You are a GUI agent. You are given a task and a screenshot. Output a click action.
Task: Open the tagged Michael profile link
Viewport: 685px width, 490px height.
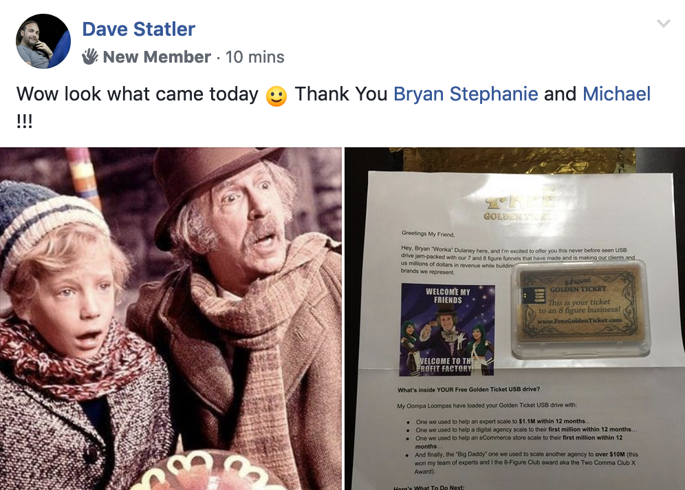click(616, 94)
